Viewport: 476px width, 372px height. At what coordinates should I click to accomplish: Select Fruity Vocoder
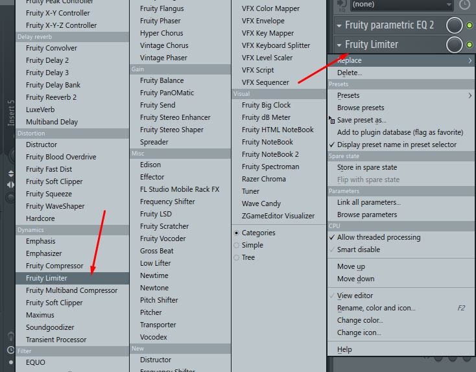click(x=180, y=238)
